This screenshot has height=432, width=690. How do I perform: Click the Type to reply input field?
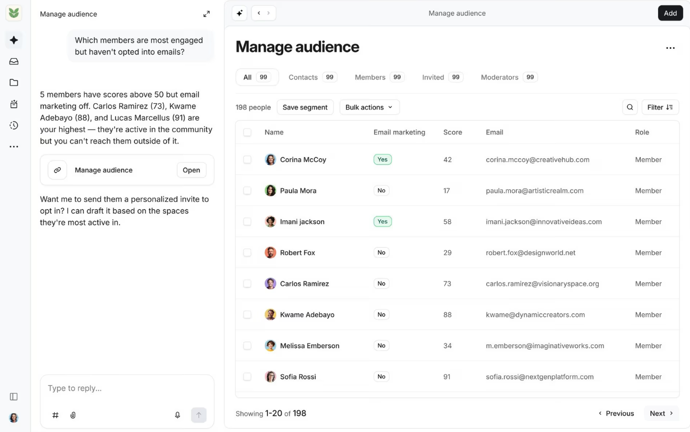[127, 388]
